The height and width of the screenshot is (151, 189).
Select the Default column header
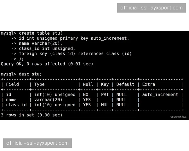click(x=125, y=84)
